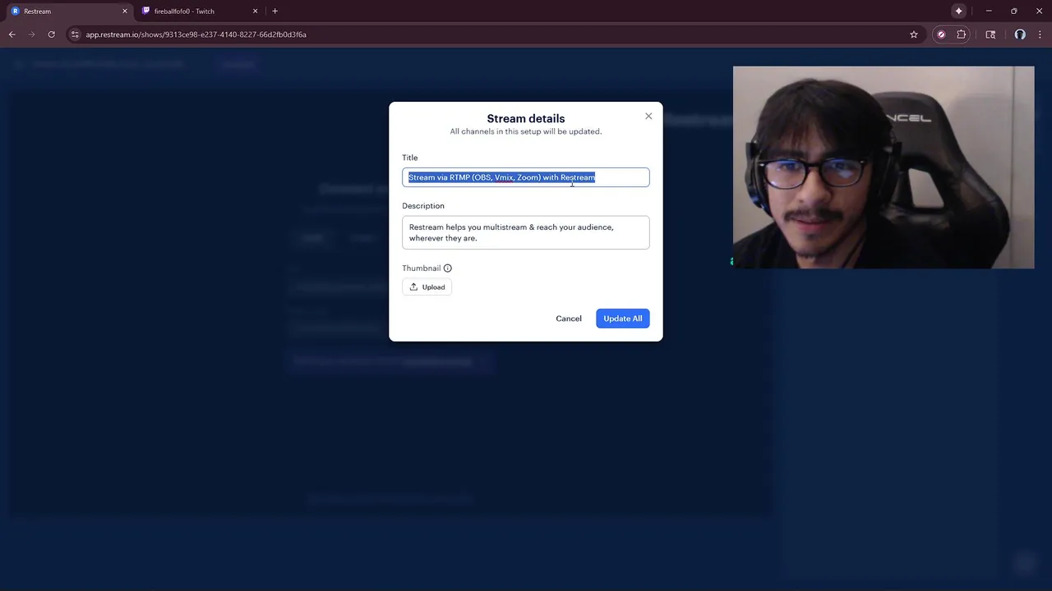This screenshot has width=1052, height=591.
Task: Cancel the stream details changes
Action: point(569,318)
